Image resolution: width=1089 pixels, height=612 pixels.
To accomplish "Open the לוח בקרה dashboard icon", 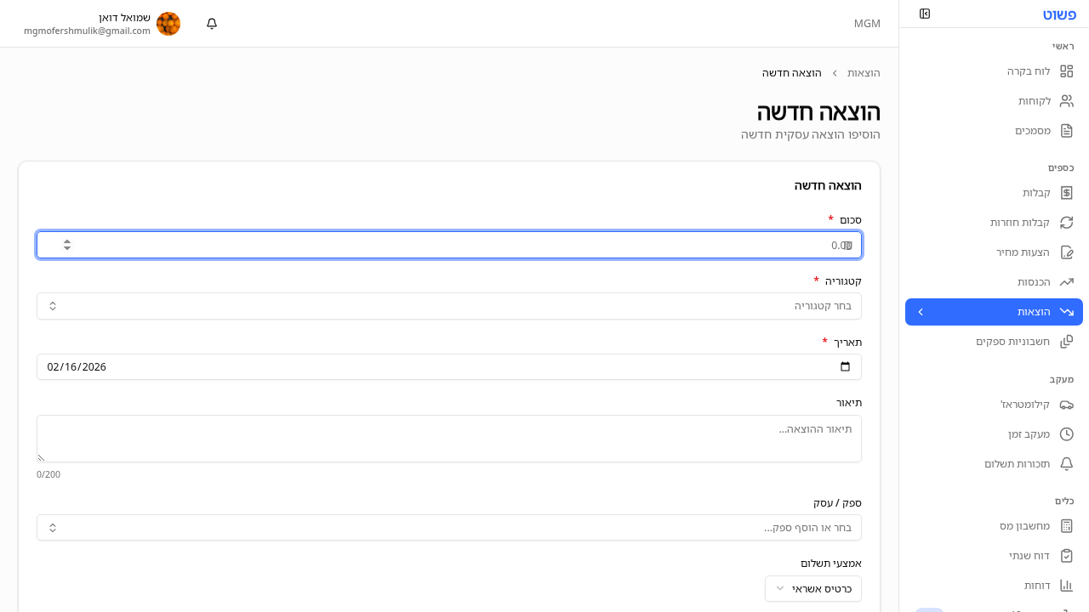I will click(1067, 71).
